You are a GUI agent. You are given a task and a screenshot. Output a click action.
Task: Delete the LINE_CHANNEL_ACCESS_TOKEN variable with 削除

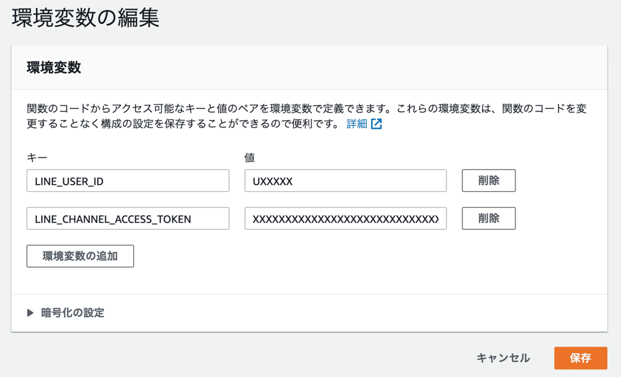pyautogui.click(x=489, y=218)
